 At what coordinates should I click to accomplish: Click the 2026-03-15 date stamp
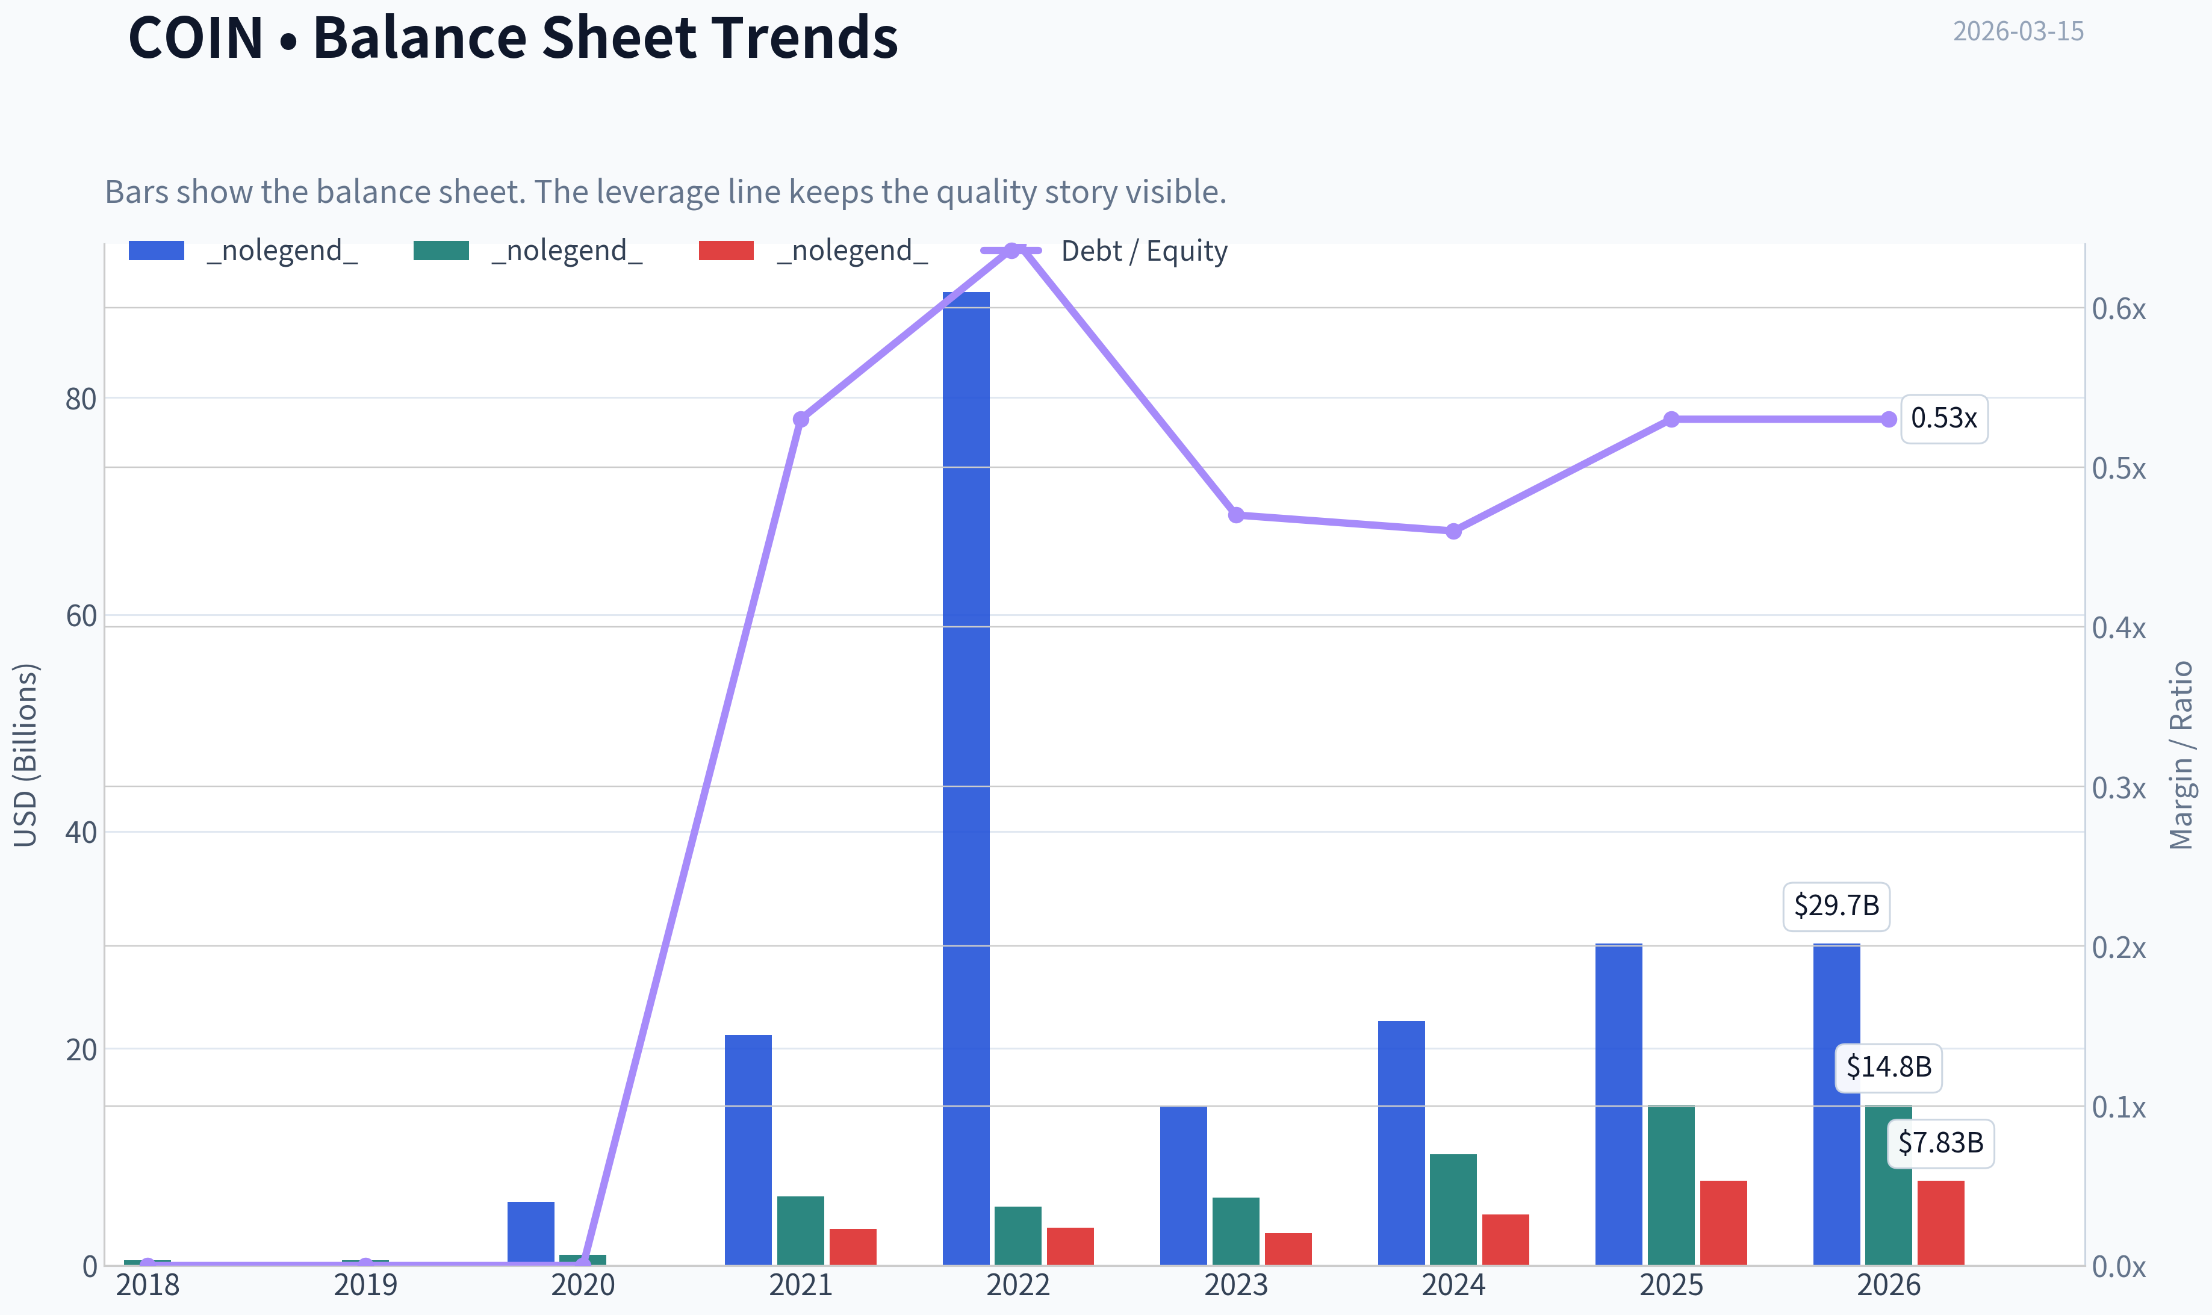point(2018,31)
